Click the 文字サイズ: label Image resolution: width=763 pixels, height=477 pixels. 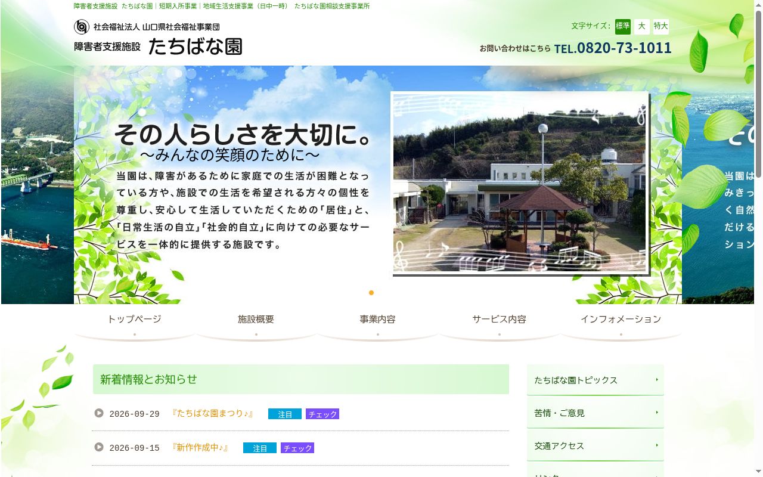coord(591,26)
